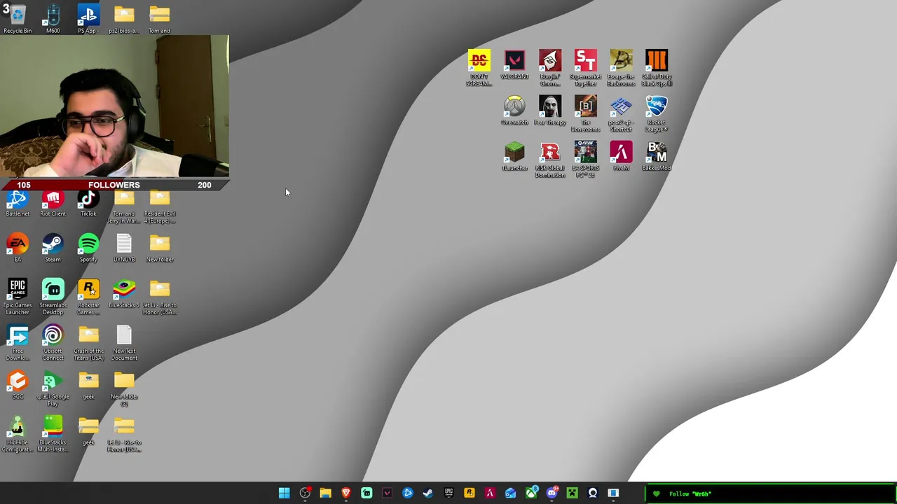
Task: Open the Xbox app taskbar icon
Action: [531, 493]
